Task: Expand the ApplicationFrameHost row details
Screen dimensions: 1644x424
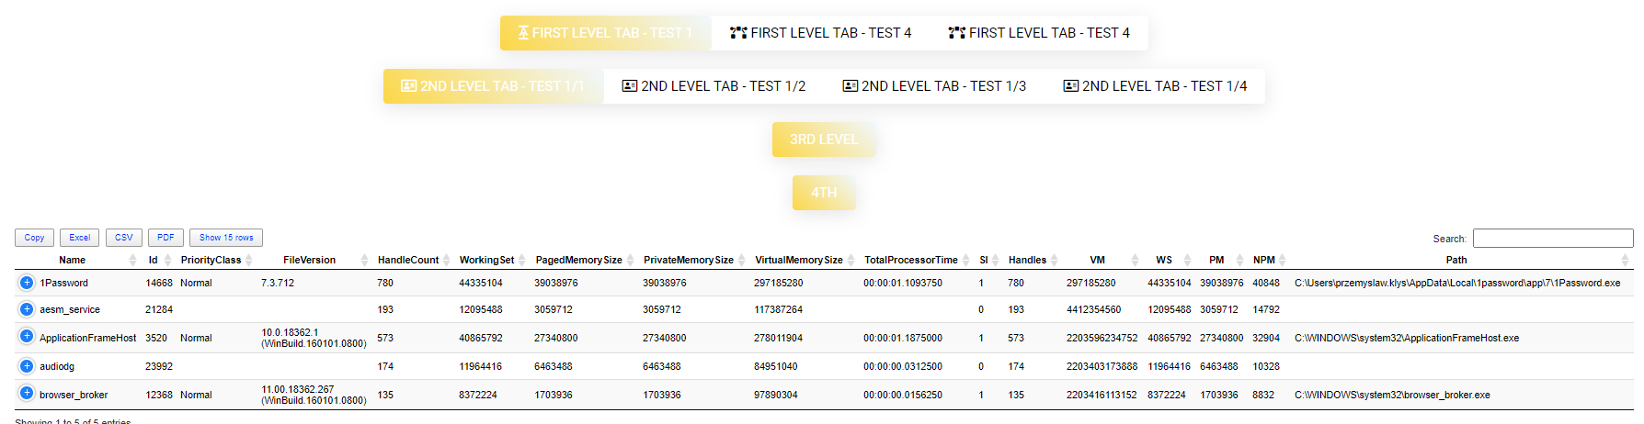Action: pyautogui.click(x=27, y=336)
